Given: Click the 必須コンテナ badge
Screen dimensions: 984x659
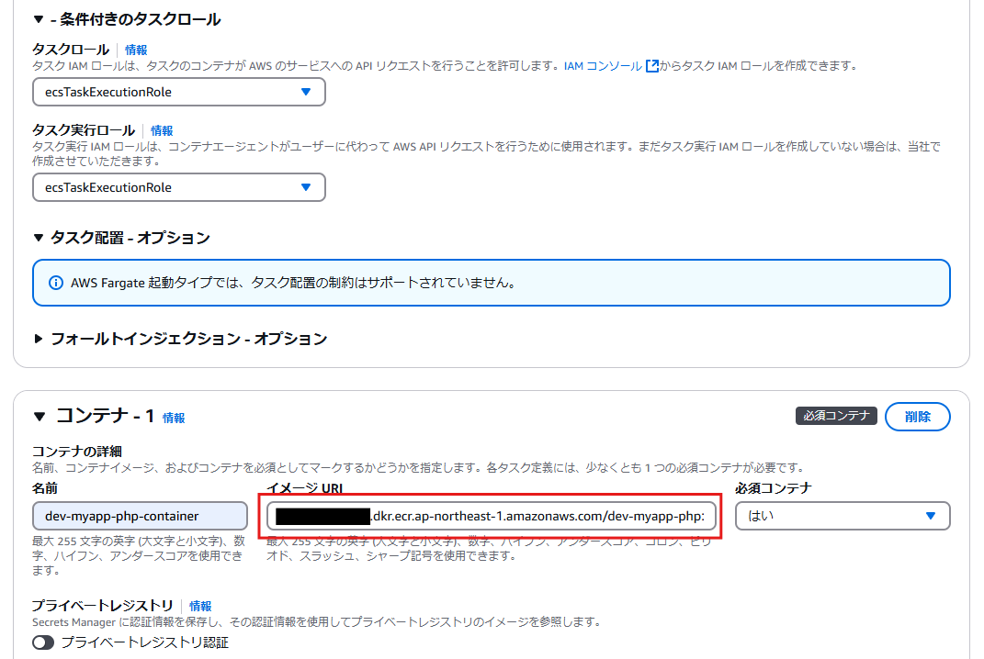Looking at the screenshot, I should (836, 416).
